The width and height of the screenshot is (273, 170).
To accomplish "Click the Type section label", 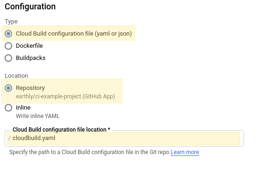I will pyautogui.click(x=11, y=22).
